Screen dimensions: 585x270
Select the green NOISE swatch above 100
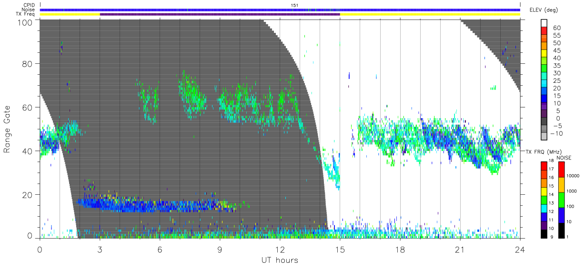(x=562, y=200)
